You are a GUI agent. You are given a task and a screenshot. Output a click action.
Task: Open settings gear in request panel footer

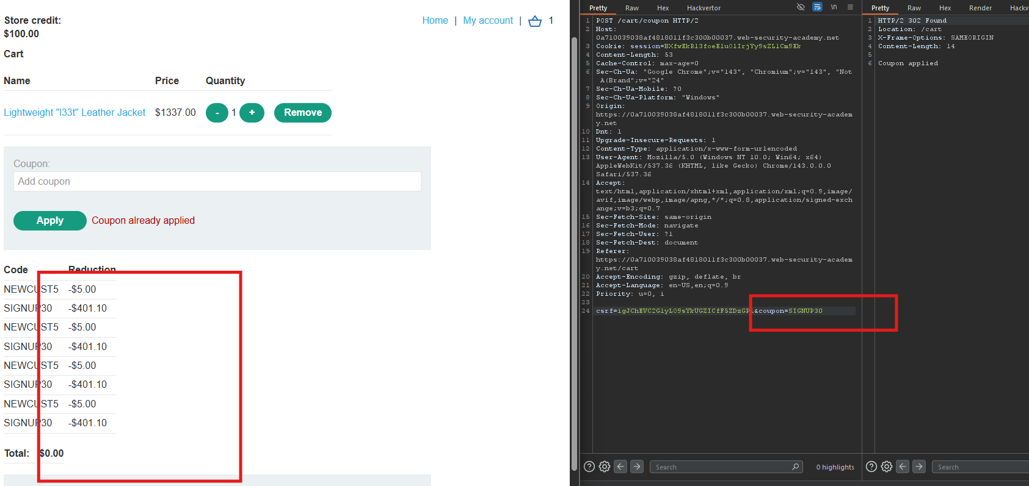605,466
